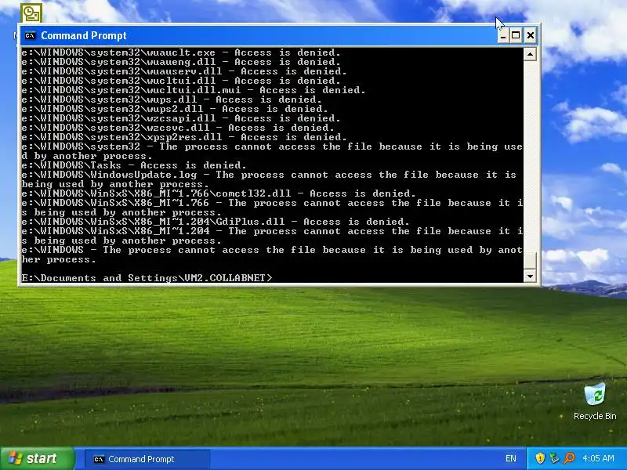Open the security shield tray icon
627x470 pixels.
540,458
